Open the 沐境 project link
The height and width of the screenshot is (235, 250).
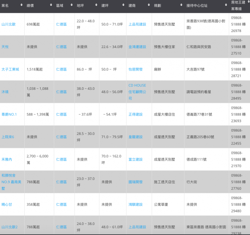tap(5, 92)
